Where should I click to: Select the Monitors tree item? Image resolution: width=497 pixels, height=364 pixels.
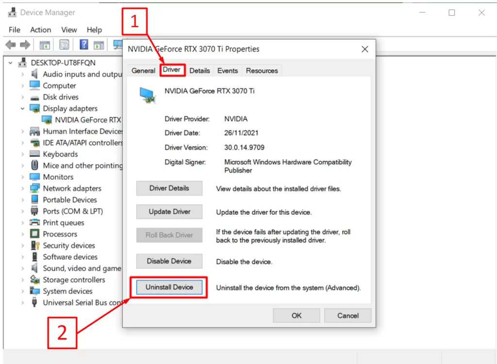(58, 177)
